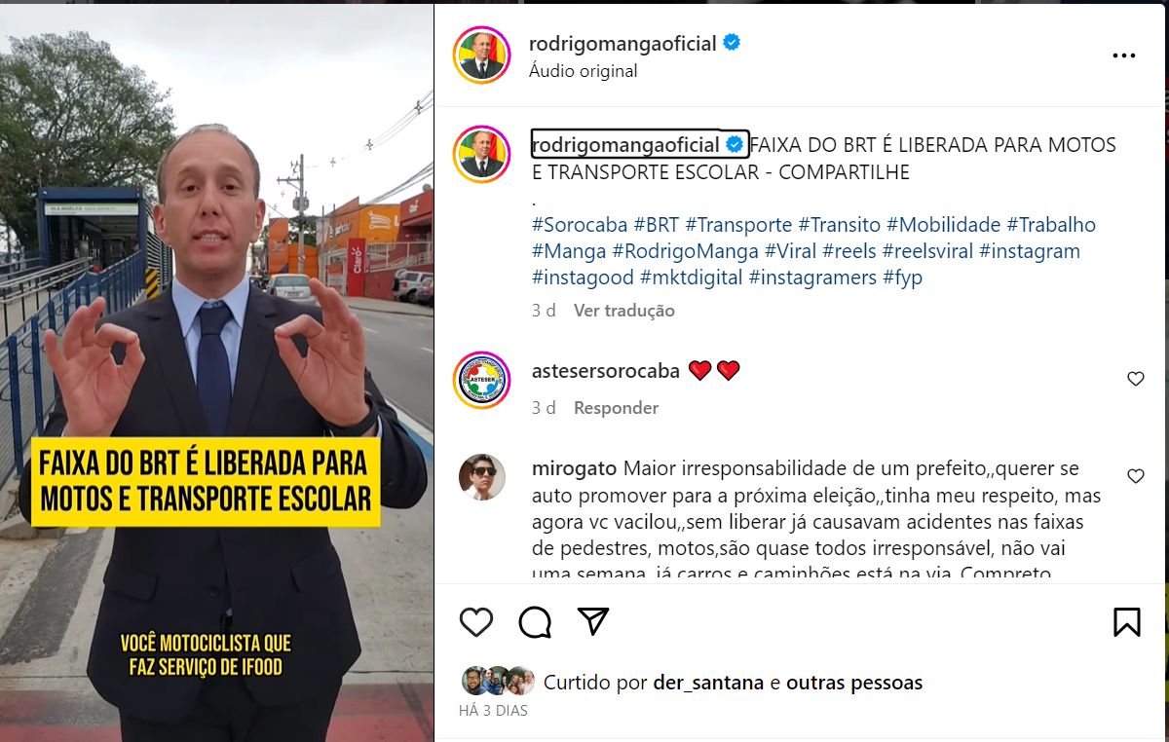Click the header verified badge
This screenshot has height=742, width=1169.
732,43
